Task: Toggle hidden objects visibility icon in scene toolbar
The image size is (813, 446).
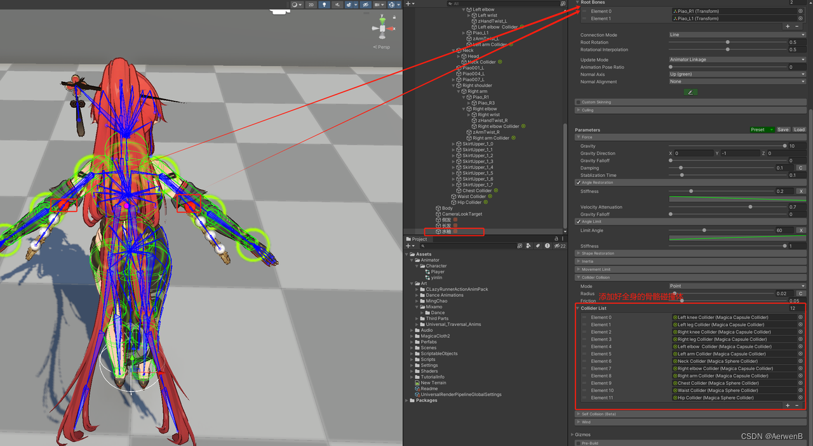Action: (x=365, y=4)
